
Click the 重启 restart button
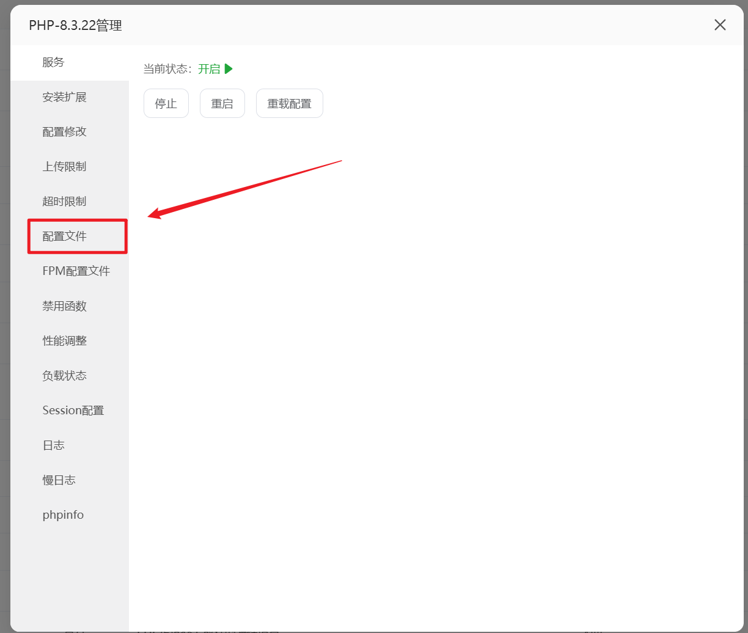[222, 103]
